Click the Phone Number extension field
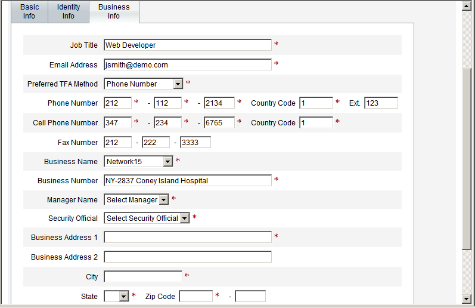The height and width of the screenshot is (308, 475). point(381,103)
